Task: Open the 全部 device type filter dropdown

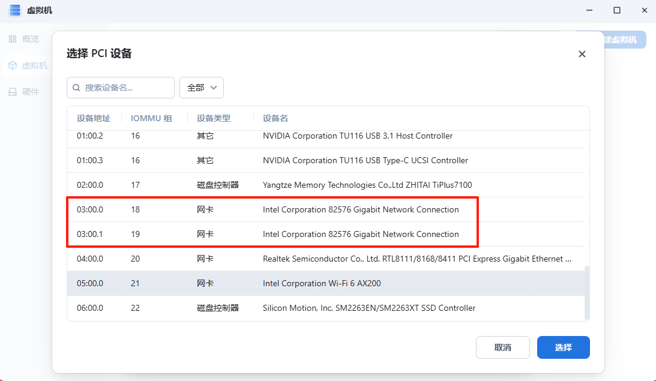Action: (x=202, y=88)
